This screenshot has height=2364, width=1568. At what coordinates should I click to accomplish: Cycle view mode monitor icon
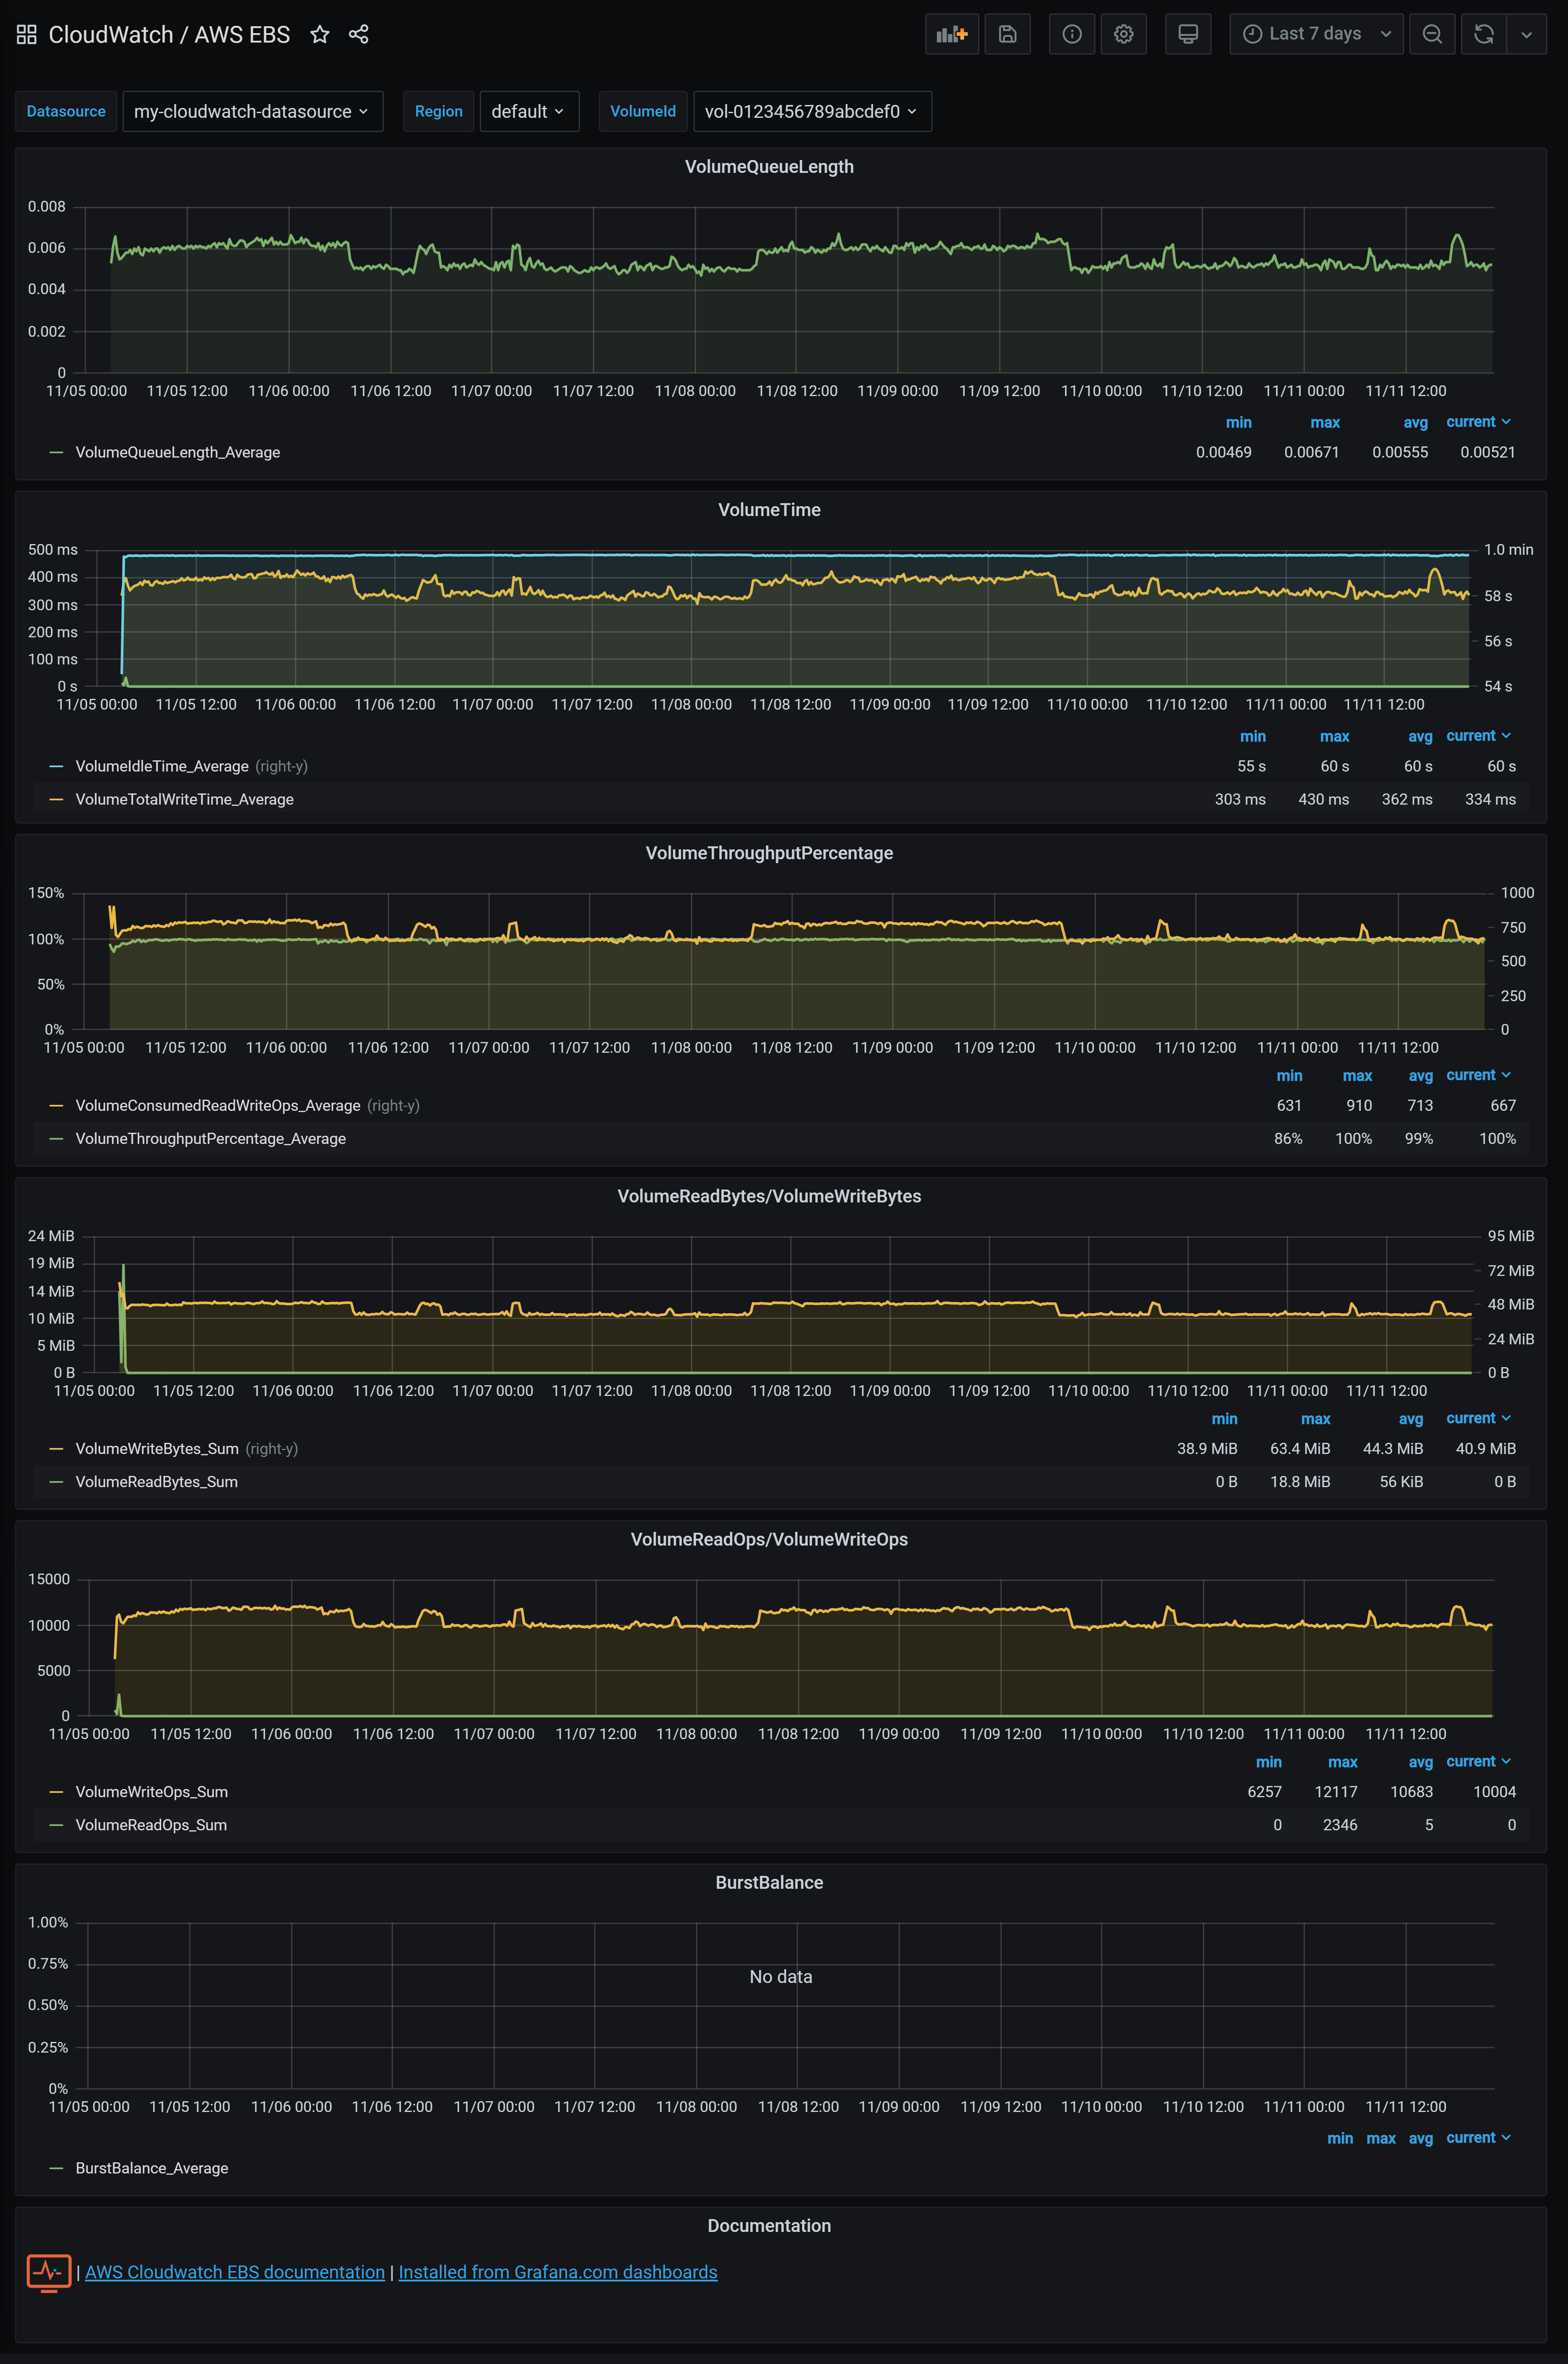pyautogui.click(x=1187, y=34)
